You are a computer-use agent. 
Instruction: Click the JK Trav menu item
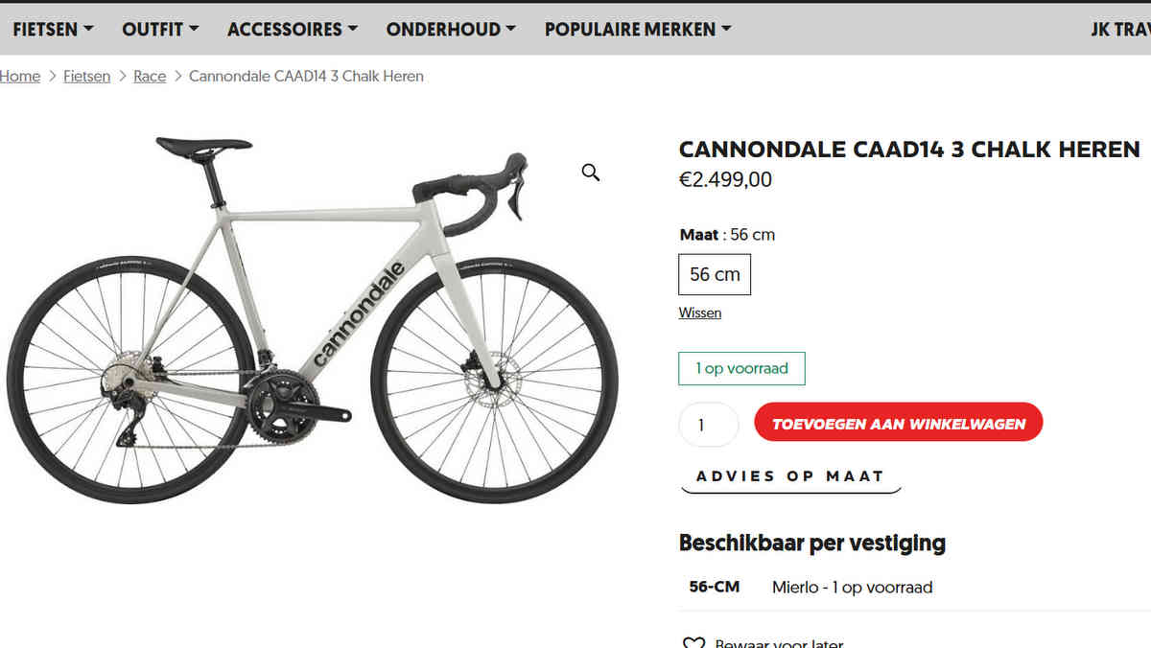pyautogui.click(x=1120, y=30)
